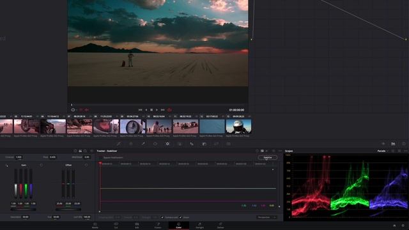409x230 pixels.
Task: Open tracker palette options menu
Action: 280,151
